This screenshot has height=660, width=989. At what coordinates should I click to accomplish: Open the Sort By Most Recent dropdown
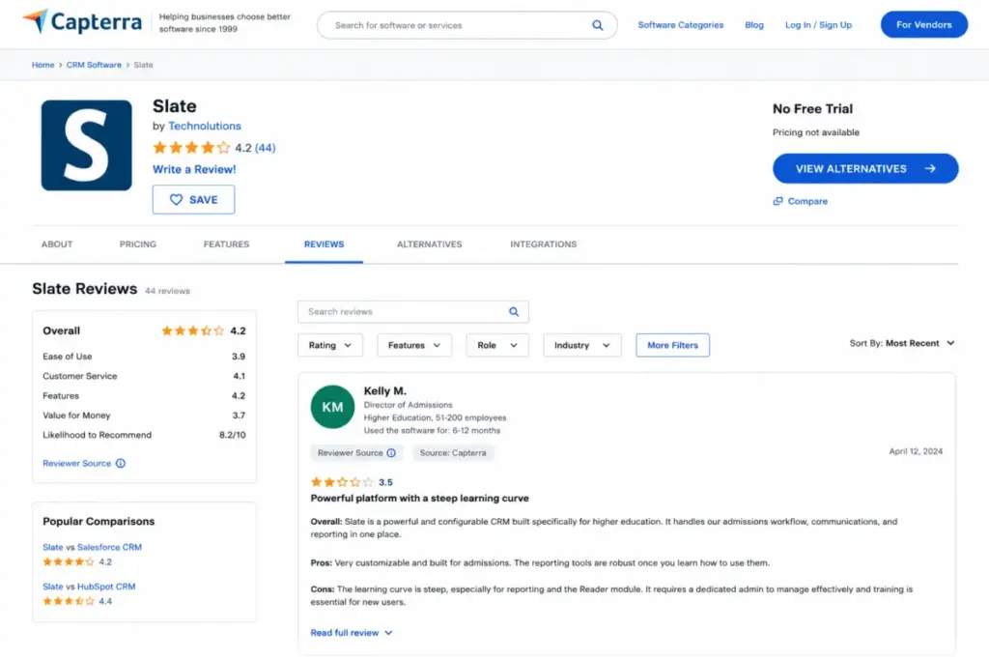[902, 343]
